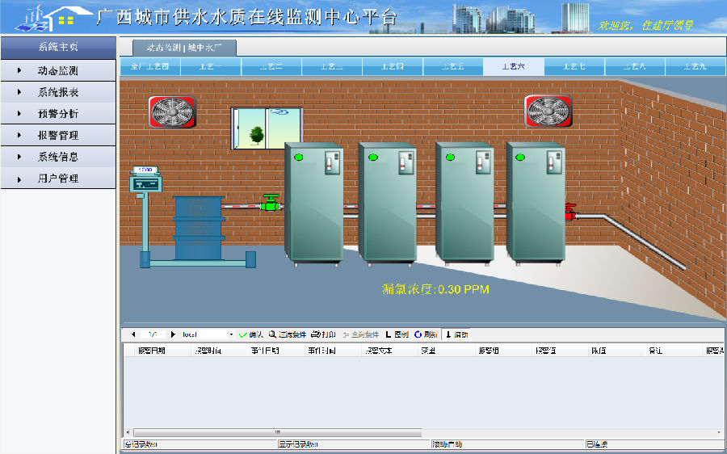
Task: Toggle second chlorinator's green status light
Action: click(372, 157)
